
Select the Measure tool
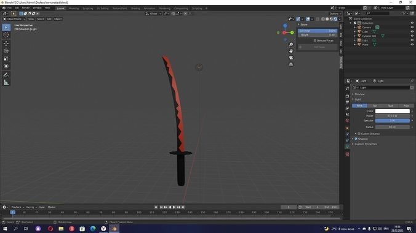click(6, 83)
